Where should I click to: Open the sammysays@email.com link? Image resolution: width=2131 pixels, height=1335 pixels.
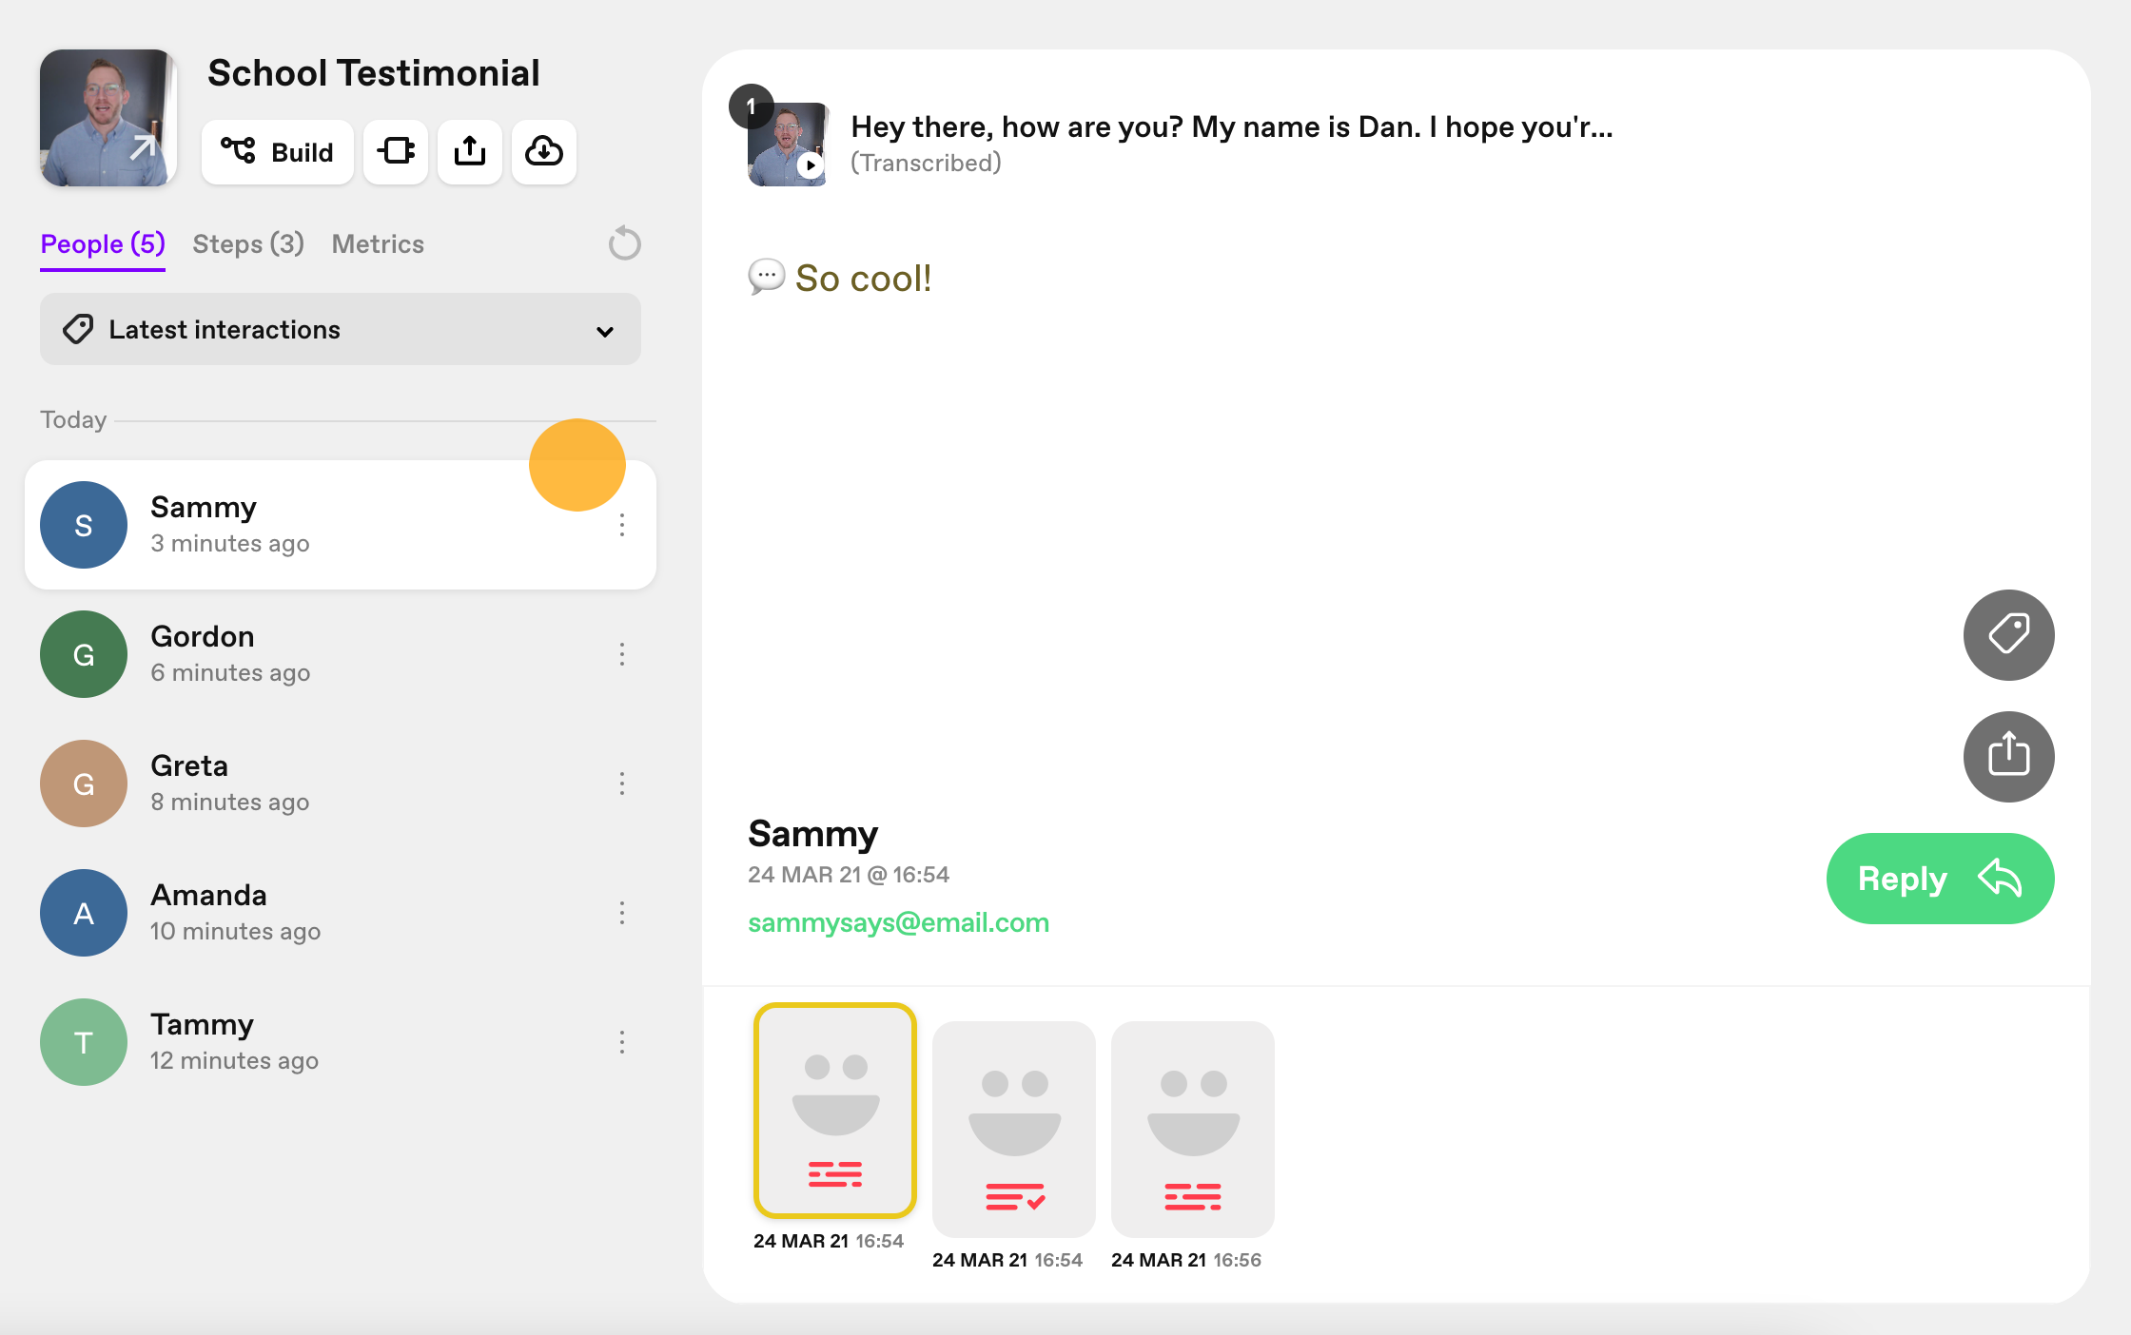[x=898, y=923]
